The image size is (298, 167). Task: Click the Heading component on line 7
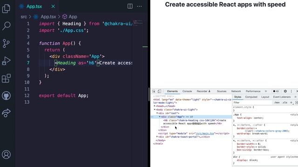(67, 63)
